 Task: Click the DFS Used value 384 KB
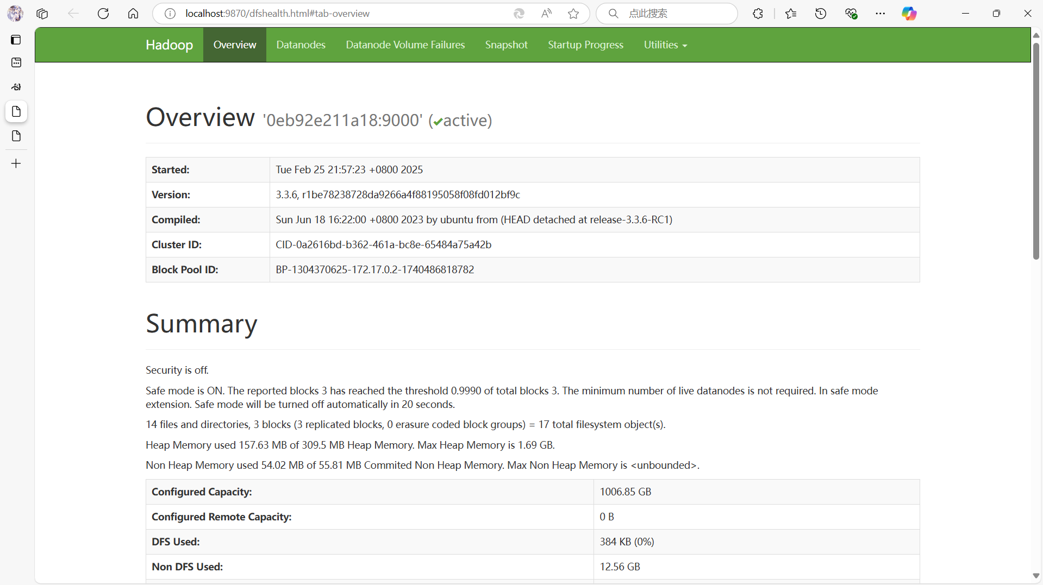(x=627, y=542)
